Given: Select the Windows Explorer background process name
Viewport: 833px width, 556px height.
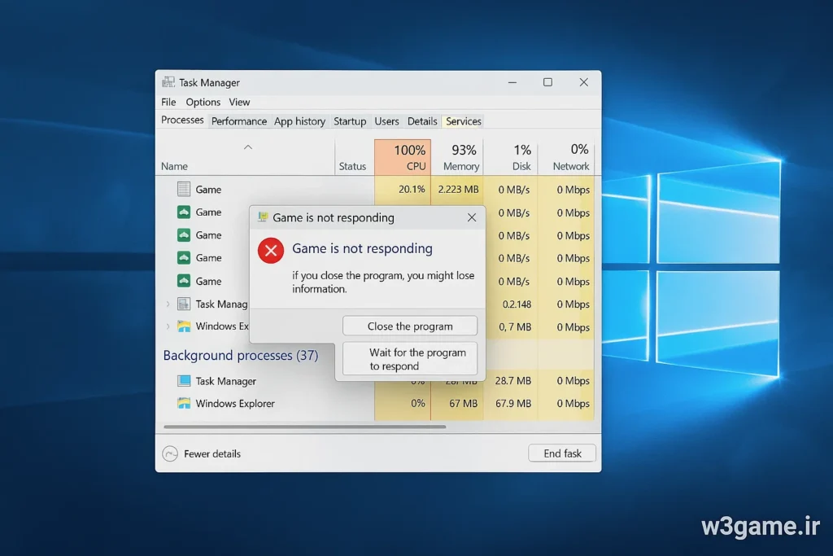Looking at the screenshot, I should 235,404.
